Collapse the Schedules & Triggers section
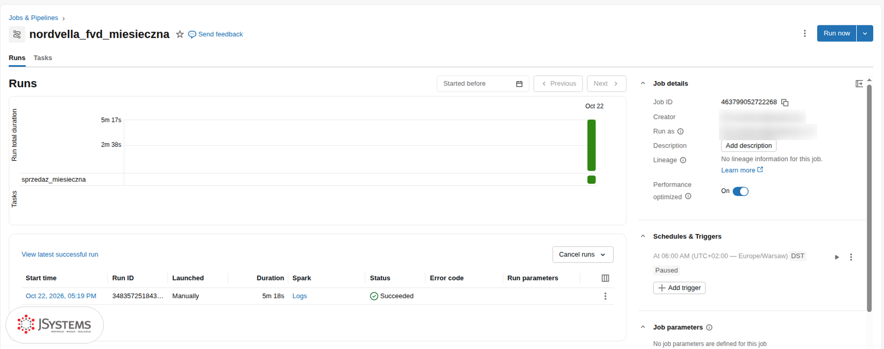 (x=643, y=236)
